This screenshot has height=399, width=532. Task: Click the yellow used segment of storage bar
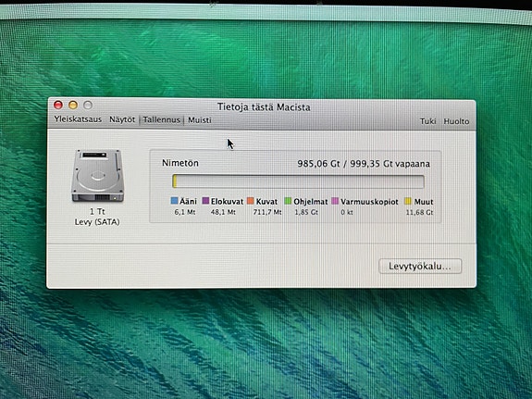pos(175,181)
